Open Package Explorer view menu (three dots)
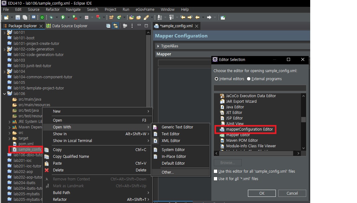The height and width of the screenshot is (203, 357). click(132, 26)
